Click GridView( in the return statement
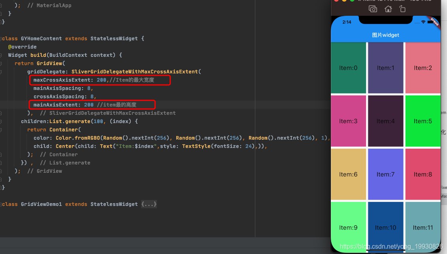Image resolution: width=447 pixels, height=254 pixels. 51,63
